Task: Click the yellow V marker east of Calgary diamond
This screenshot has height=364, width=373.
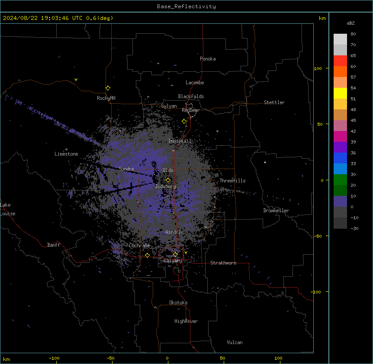Action: (186, 252)
